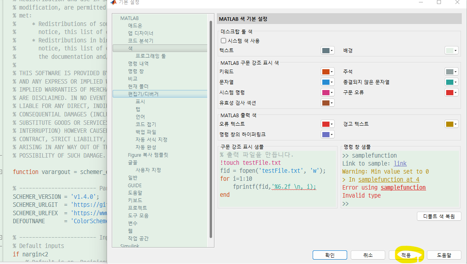467x264 pixels.
Task: Select 애드온 in the tree
Action: [x=135, y=26]
